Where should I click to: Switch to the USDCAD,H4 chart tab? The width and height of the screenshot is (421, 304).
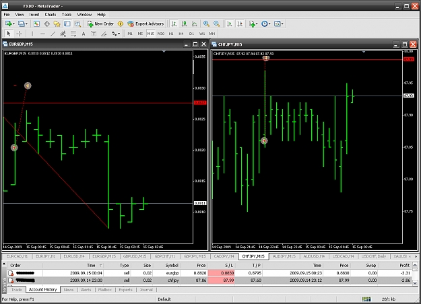pos(343,256)
